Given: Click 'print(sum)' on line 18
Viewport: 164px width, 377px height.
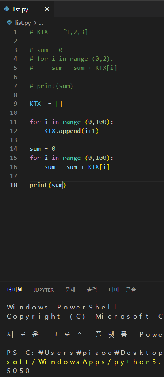Looking at the screenshot, I should (48, 185).
